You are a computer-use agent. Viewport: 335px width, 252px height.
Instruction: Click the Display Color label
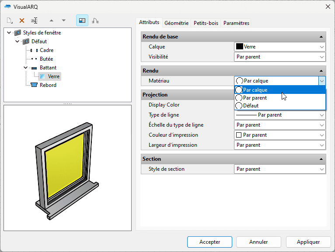tap(164, 105)
